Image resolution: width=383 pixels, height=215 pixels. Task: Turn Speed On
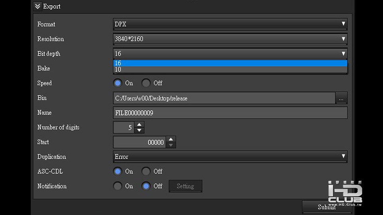(x=118, y=83)
